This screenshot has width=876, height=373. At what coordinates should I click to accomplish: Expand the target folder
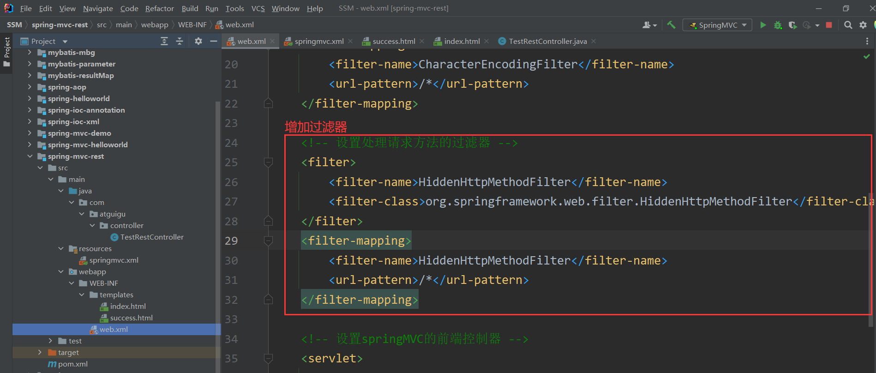point(40,352)
